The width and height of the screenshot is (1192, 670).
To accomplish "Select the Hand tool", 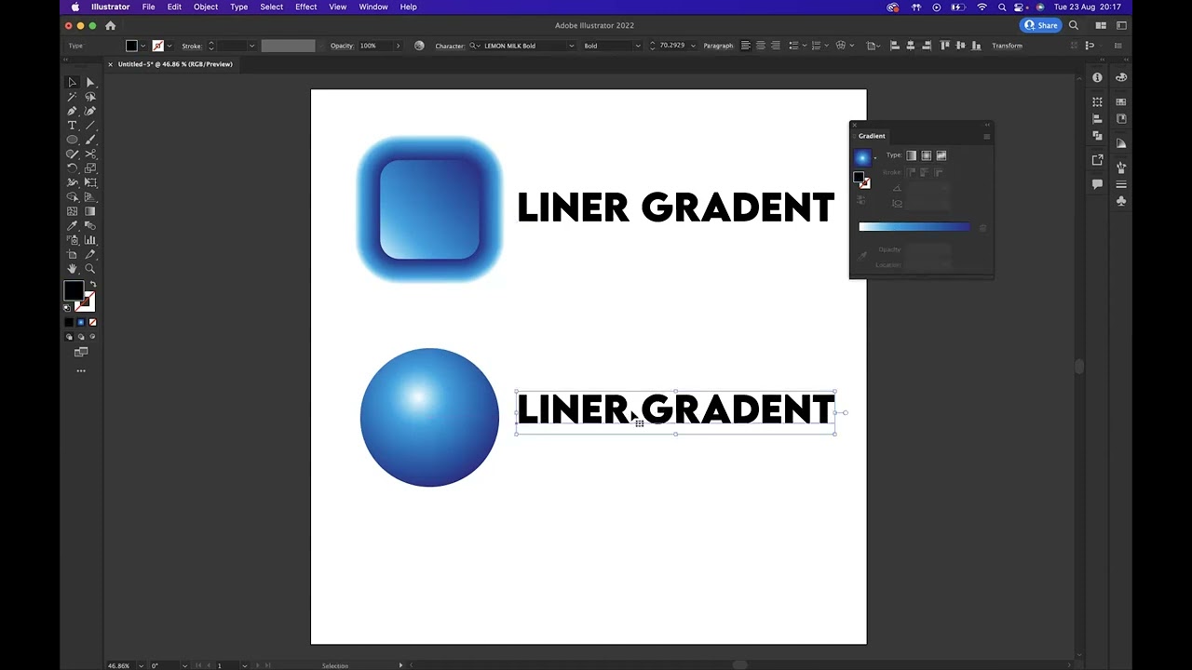I will 72,269.
